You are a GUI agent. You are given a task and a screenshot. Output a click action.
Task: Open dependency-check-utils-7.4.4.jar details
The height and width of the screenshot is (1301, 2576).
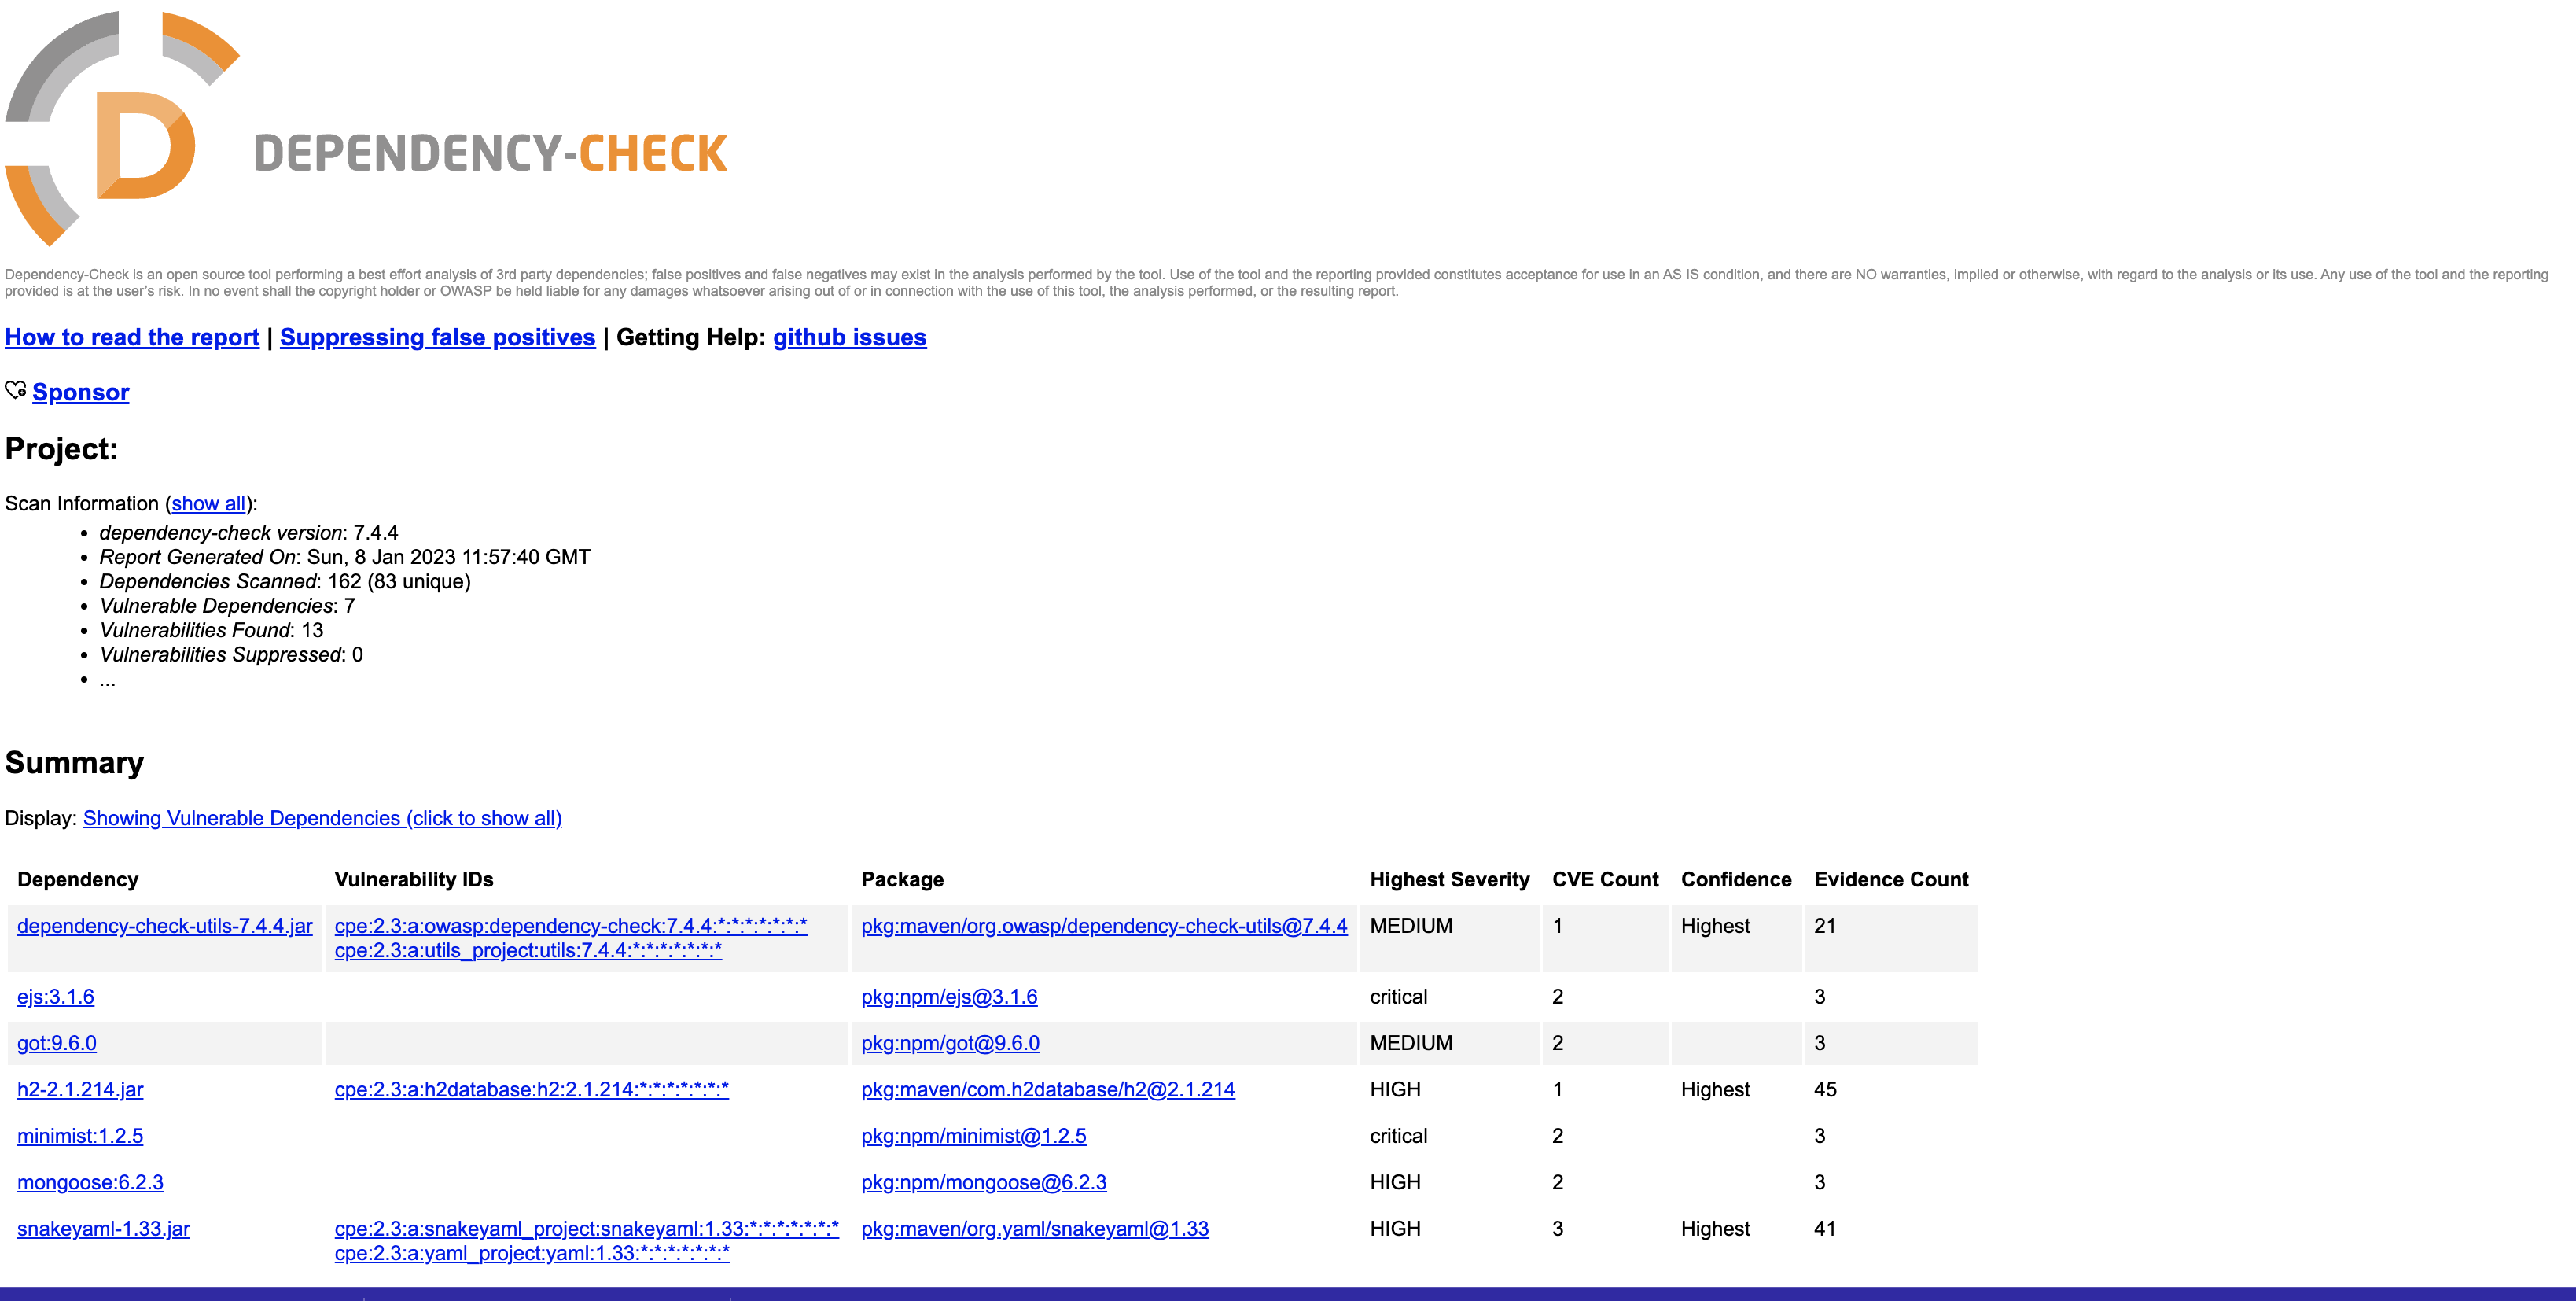[x=165, y=926]
